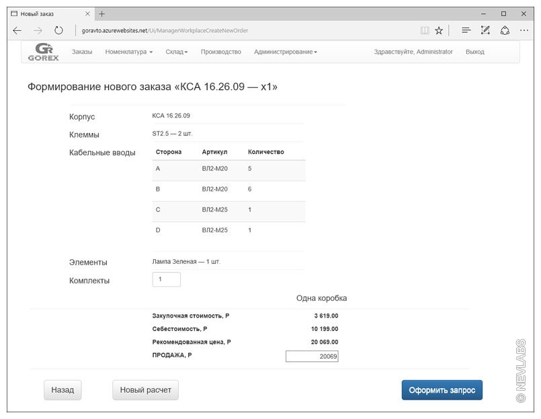Open the Заказы menu item
This screenshot has height=419, width=541.
point(82,52)
